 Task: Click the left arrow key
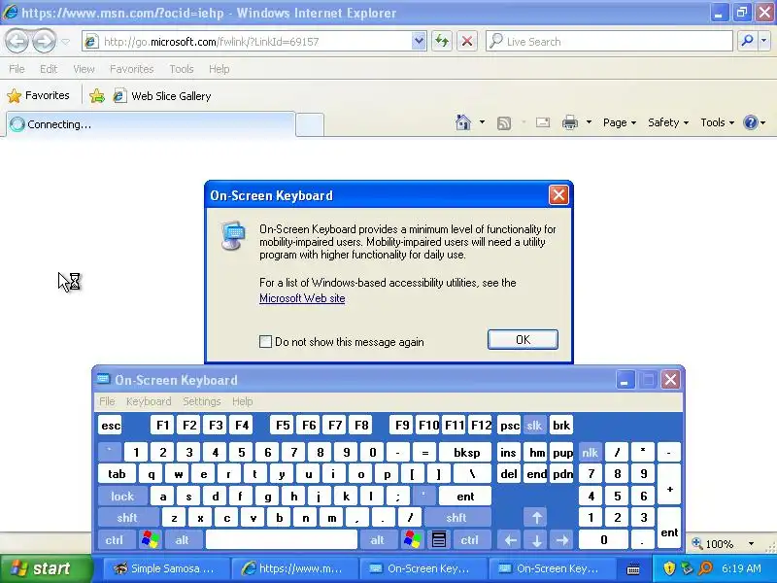point(511,540)
